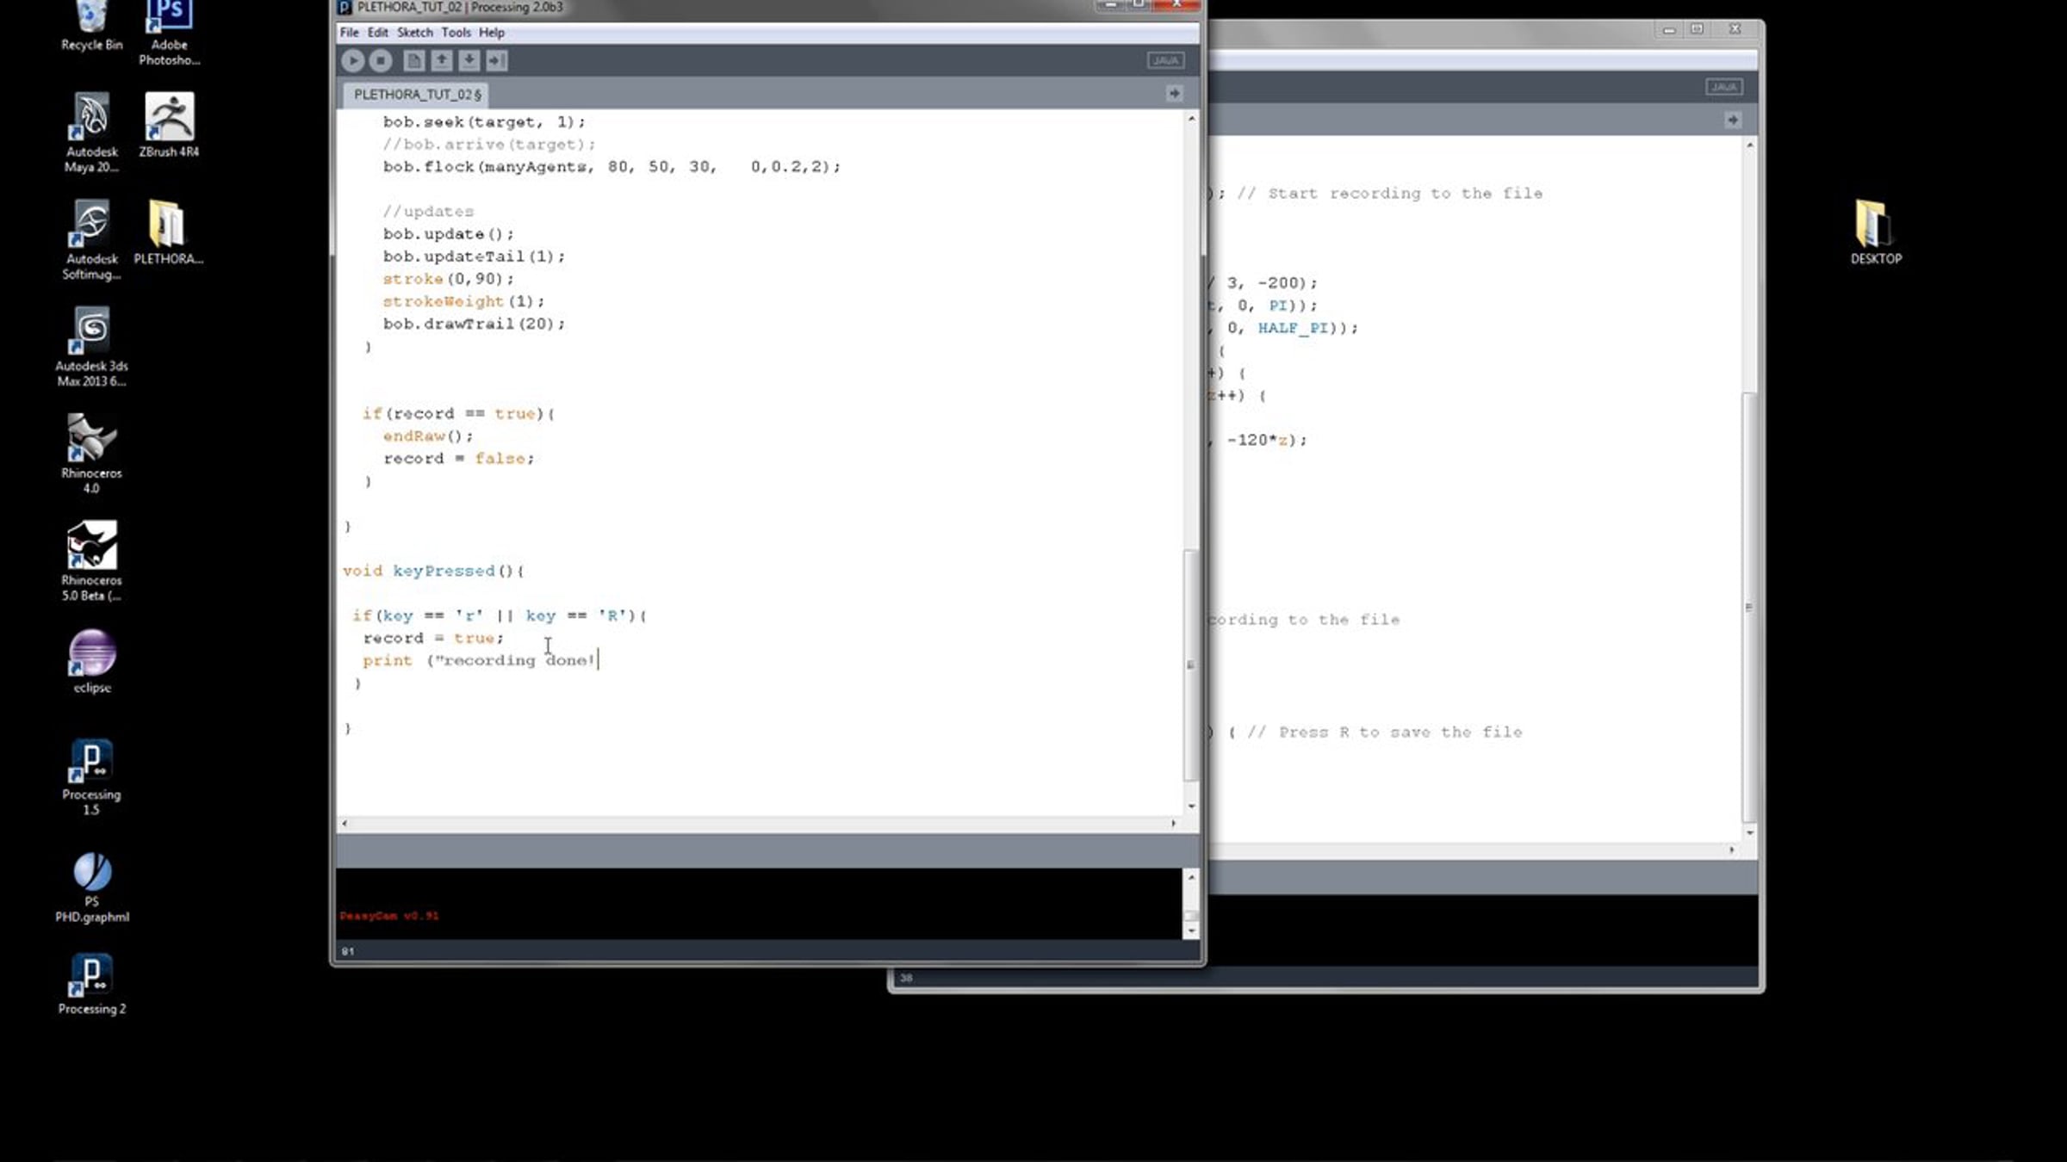The width and height of the screenshot is (2067, 1162).
Task: Click the console scroll-down arrow
Action: 1191,930
